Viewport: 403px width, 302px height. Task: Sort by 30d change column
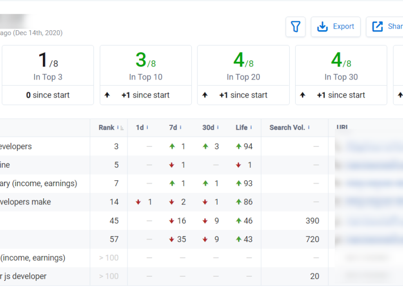pyautogui.click(x=210, y=128)
